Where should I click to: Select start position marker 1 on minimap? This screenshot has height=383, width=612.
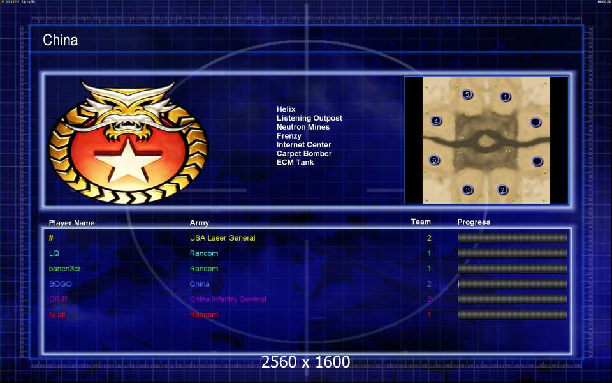coord(505,96)
